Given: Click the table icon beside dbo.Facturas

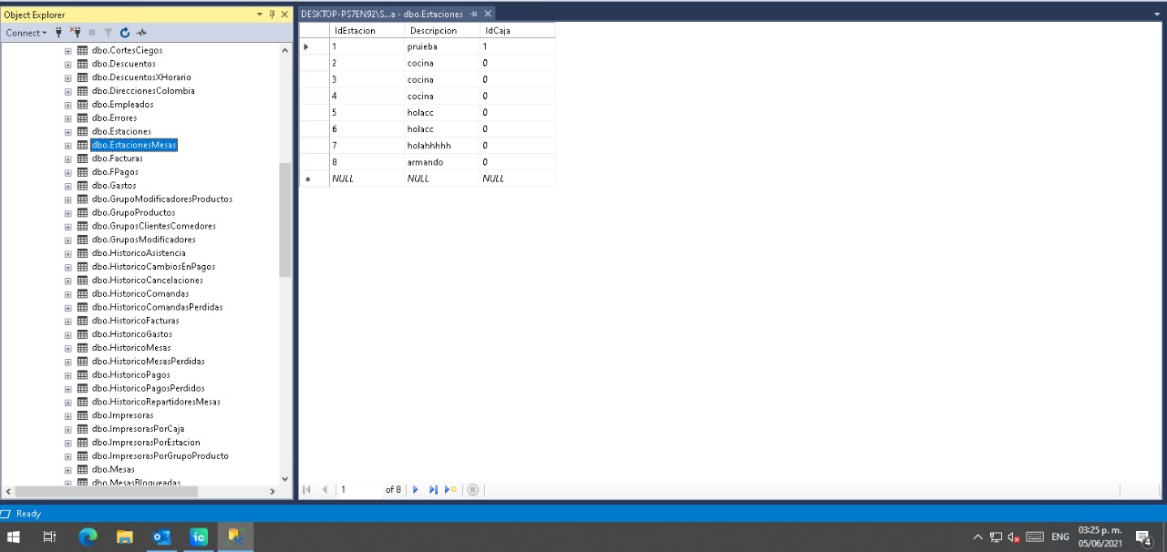Looking at the screenshot, I should tap(83, 158).
